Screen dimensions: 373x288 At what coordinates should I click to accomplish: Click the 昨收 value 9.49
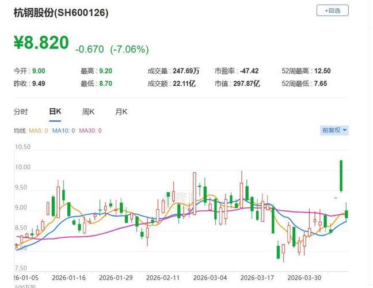pos(39,84)
